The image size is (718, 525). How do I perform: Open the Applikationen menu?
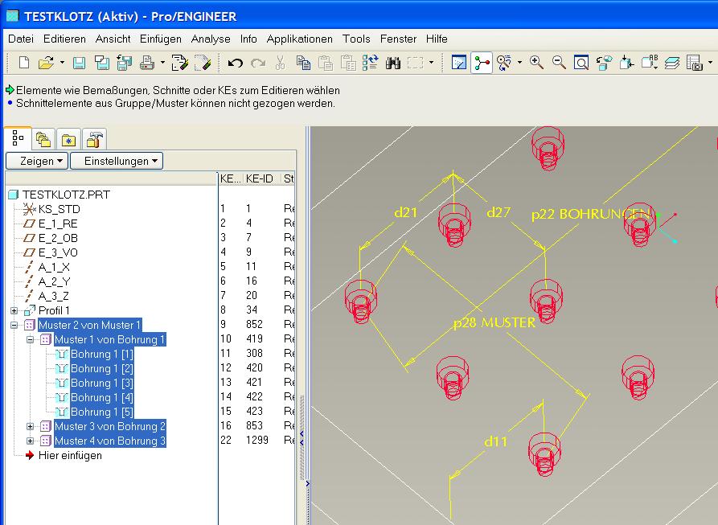[299, 39]
